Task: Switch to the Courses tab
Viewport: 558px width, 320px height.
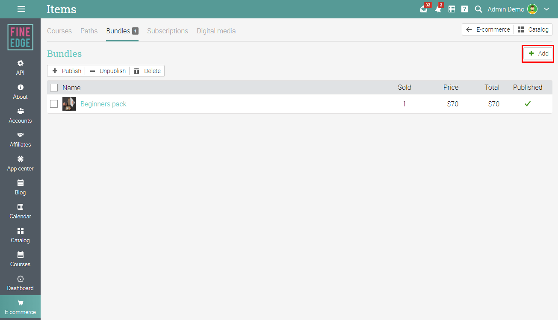Action: click(59, 31)
